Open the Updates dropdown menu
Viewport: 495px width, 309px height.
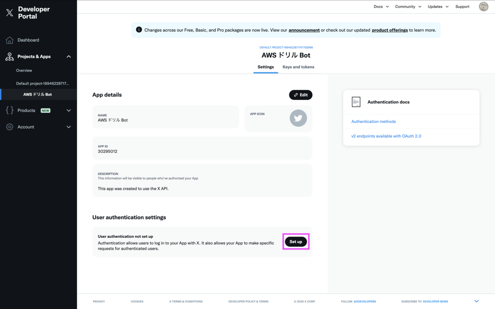438,7
